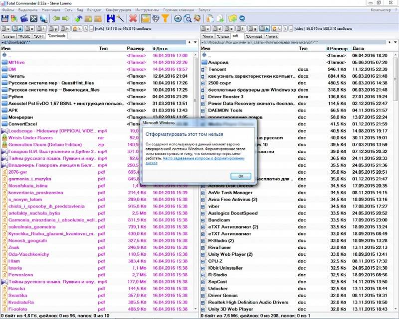Open the Навигация menu
399x319 pixels.
click(51, 10)
